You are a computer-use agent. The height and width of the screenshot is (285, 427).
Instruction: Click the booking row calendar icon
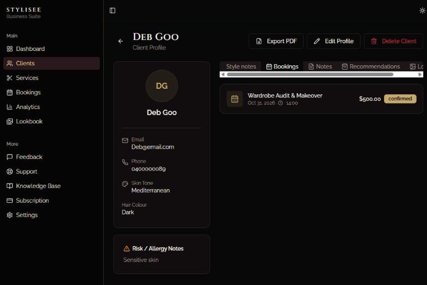[234, 99]
